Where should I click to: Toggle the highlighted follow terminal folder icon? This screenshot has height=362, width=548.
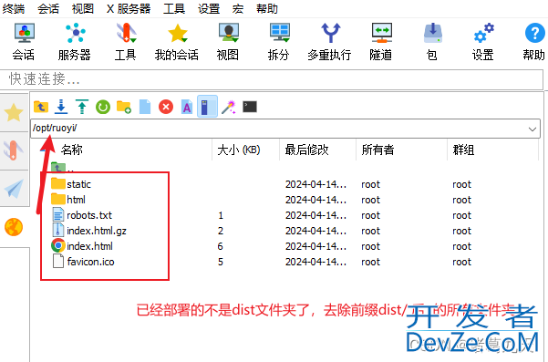point(208,106)
